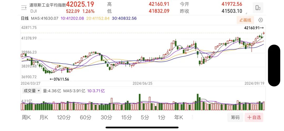Tap the 道琼斯工业平均指数 index name
Viewport: 284px width, 131px height.
pos(48,5)
